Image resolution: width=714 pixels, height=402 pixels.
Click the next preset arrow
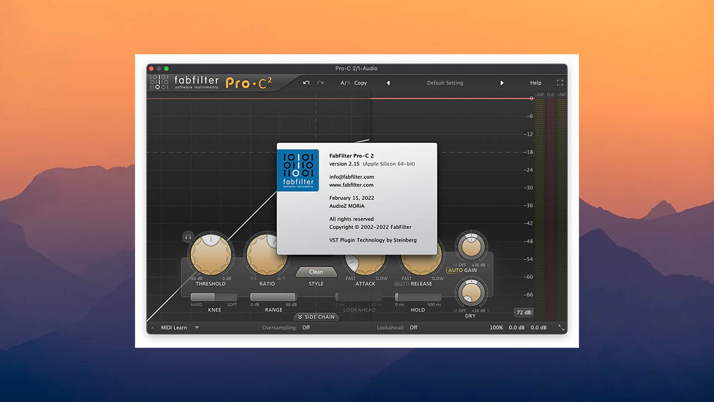[502, 83]
